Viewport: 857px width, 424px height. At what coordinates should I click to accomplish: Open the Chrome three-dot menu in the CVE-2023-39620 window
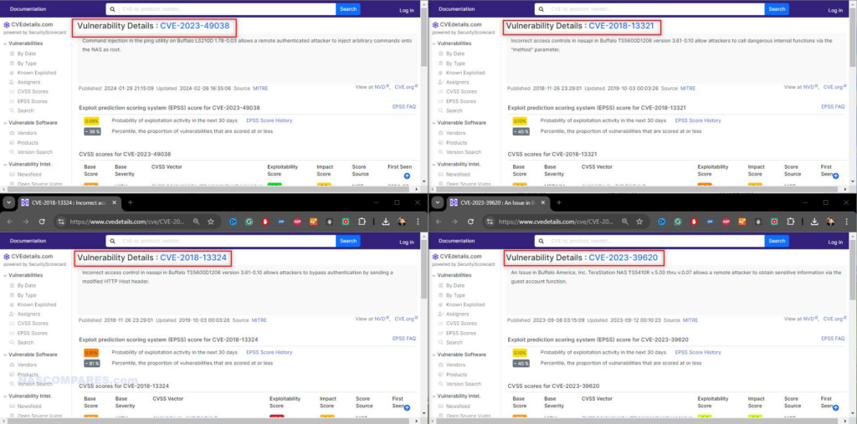847,222
